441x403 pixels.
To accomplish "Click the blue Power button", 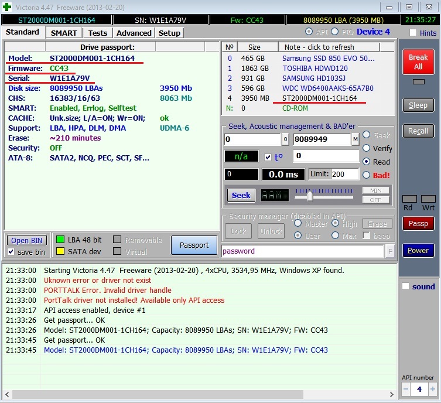I will pos(418,250).
